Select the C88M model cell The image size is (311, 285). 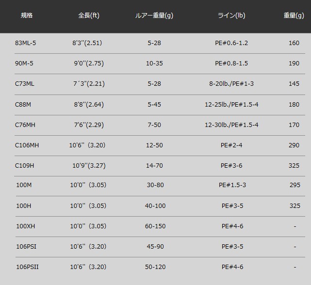[23, 104]
